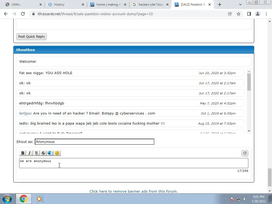Click the 17/256 character counter
The height and width of the screenshot is (204, 272).
pos(243,171)
